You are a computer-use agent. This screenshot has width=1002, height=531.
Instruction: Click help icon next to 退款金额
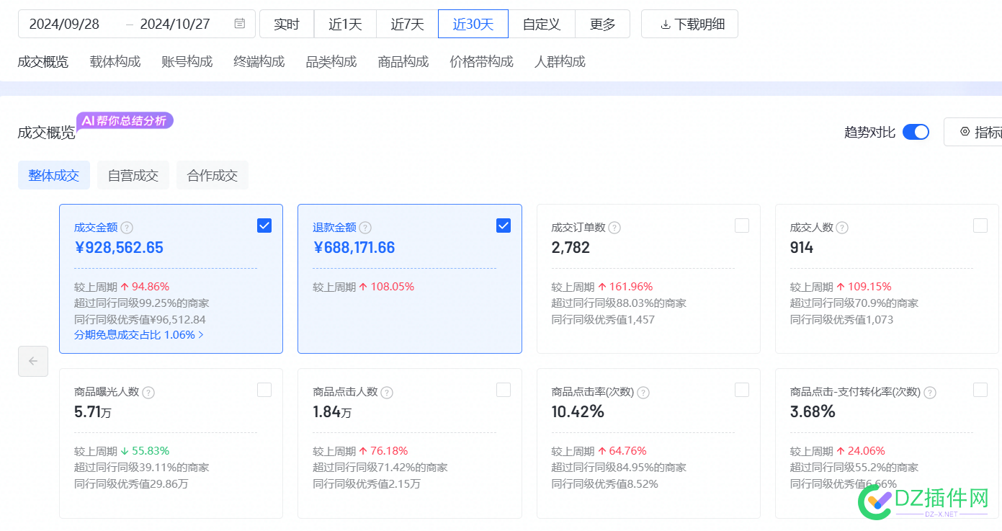pyautogui.click(x=365, y=228)
